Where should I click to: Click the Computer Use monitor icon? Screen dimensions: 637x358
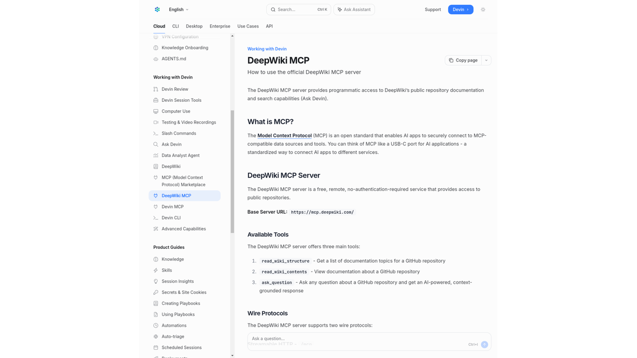[156, 111]
